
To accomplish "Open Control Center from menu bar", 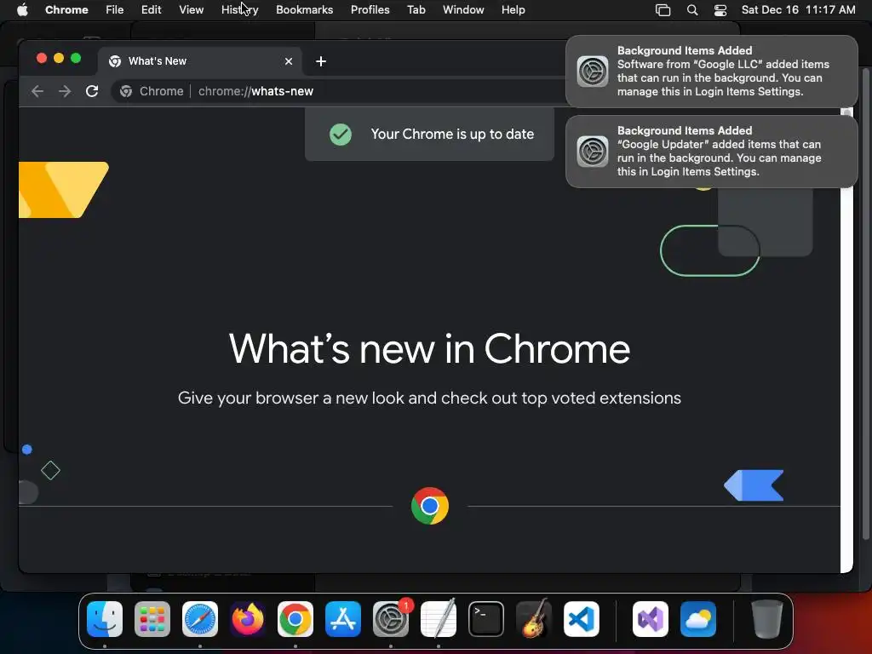I will [x=720, y=10].
